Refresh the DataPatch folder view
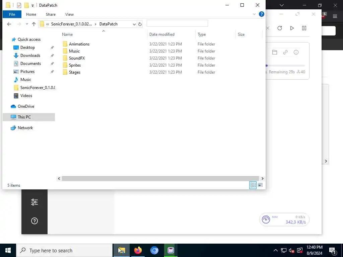Screen dimensions: 343x257 (140, 24)
